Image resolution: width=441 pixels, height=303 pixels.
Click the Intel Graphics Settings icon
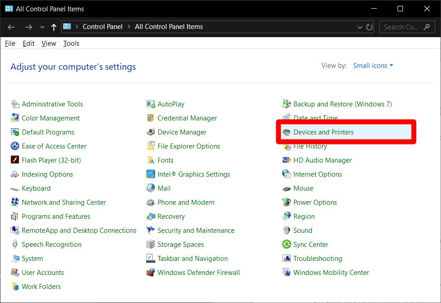(151, 174)
